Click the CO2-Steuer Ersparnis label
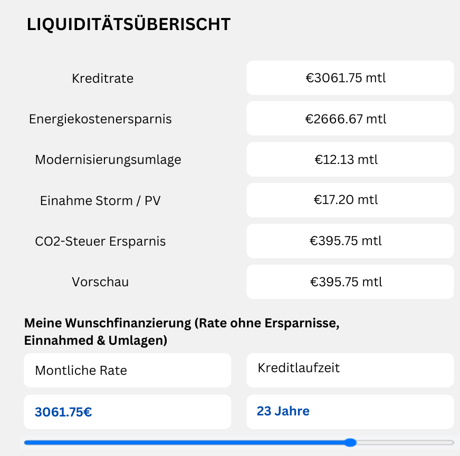Image resolution: width=460 pixels, height=456 pixels. pos(100,241)
